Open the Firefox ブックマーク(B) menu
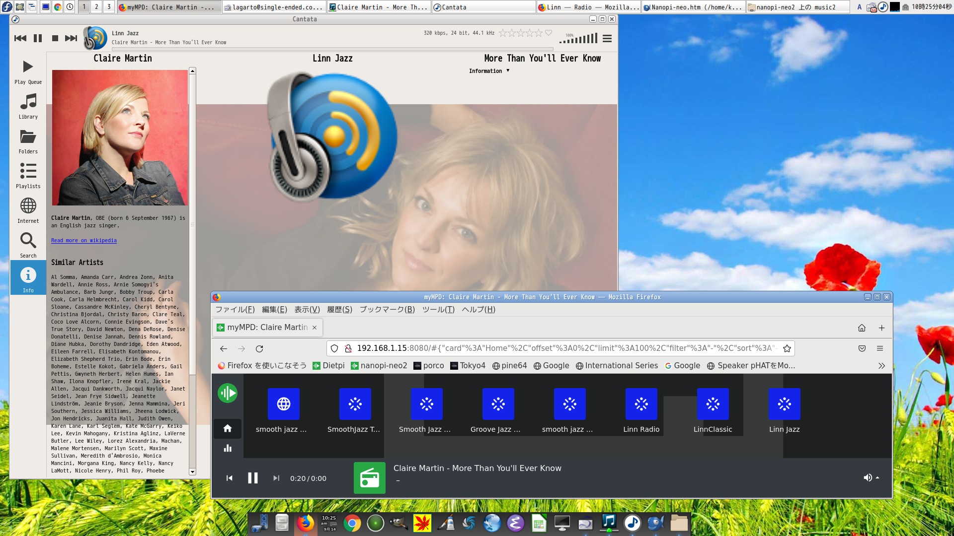 click(387, 310)
